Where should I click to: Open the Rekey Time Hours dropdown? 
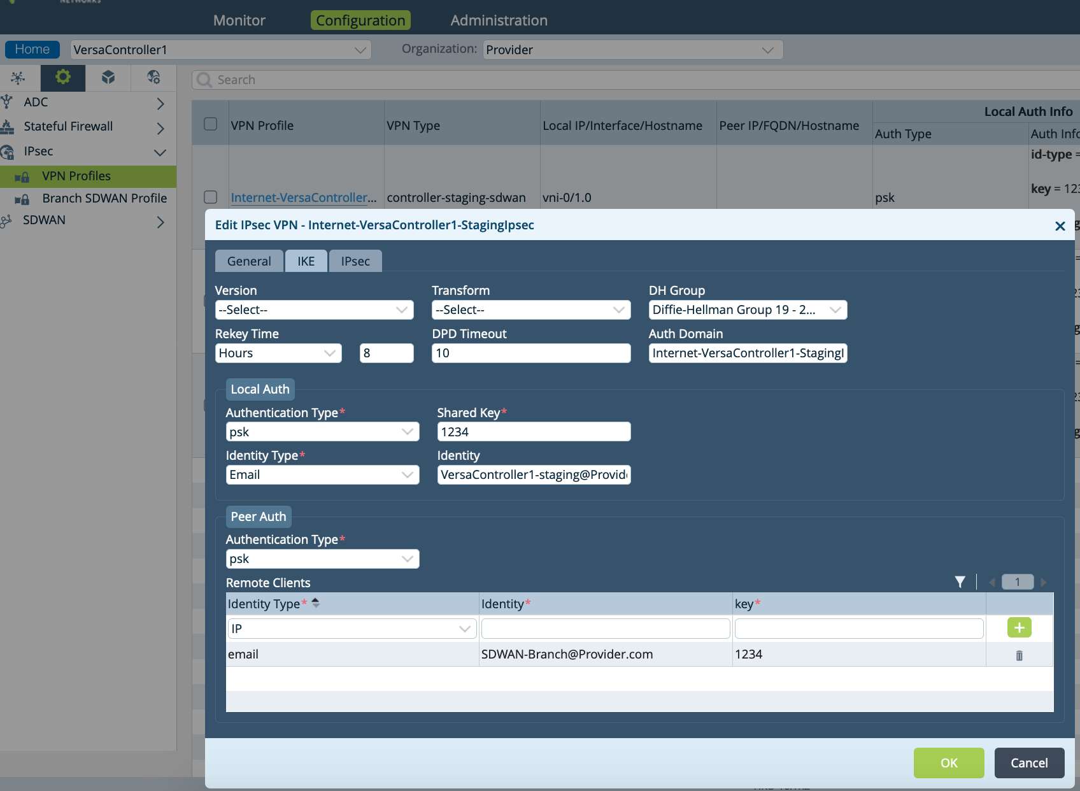point(278,353)
